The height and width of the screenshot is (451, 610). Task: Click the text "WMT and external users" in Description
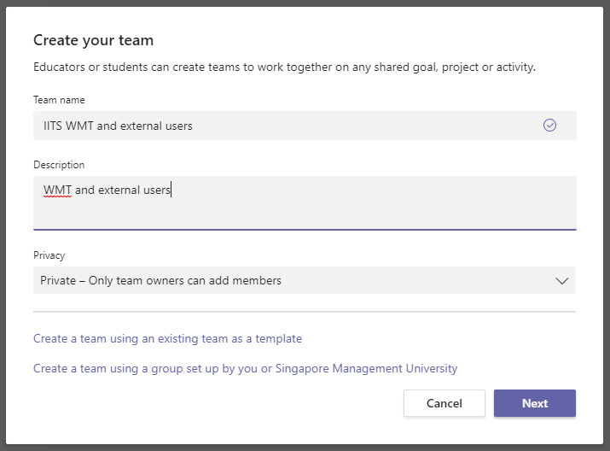tap(107, 190)
